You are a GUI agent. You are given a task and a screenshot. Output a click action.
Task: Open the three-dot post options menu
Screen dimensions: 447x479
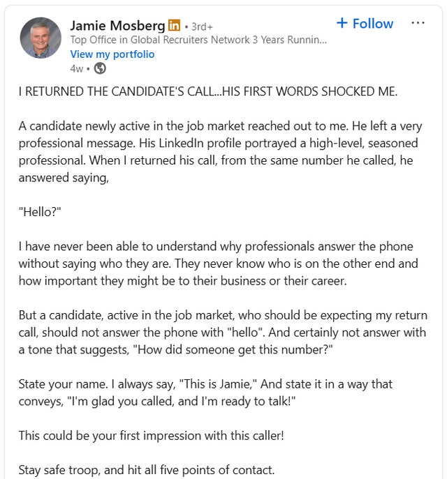click(x=418, y=23)
